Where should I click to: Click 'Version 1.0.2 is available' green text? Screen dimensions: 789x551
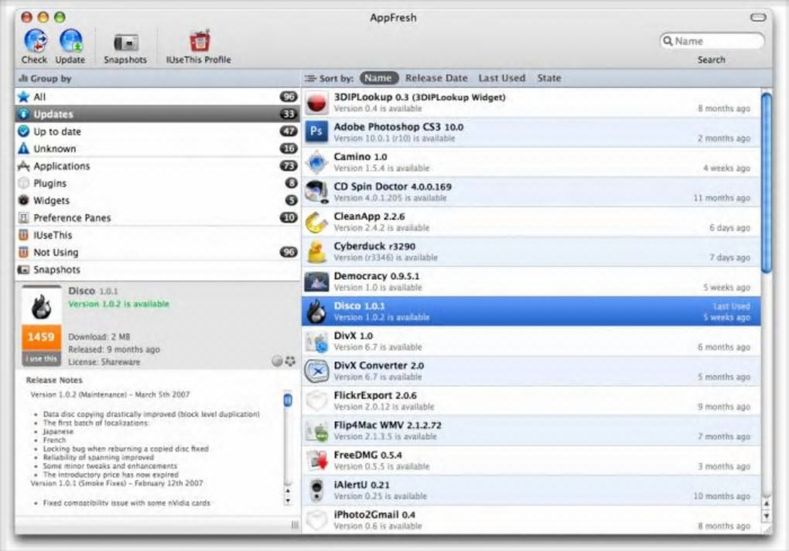(119, 304)
